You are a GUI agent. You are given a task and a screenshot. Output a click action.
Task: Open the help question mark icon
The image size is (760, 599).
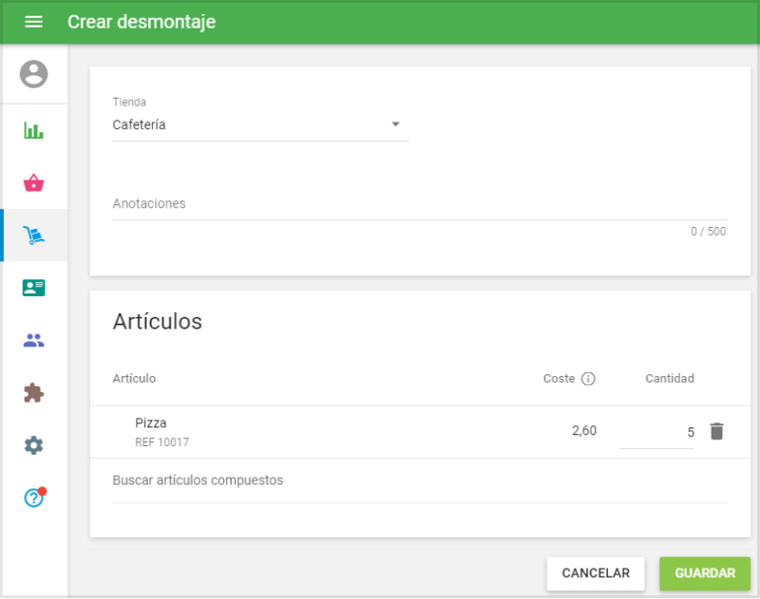point(34,496)
